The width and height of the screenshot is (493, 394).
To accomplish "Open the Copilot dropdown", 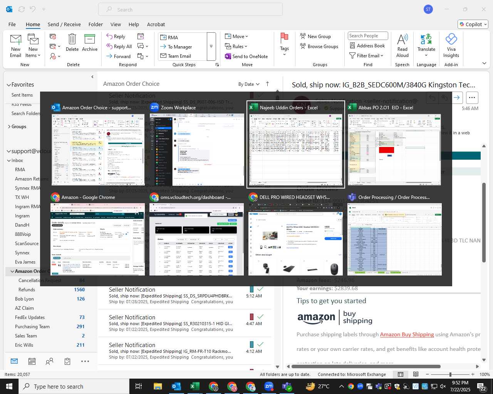I will pos(473,24).
